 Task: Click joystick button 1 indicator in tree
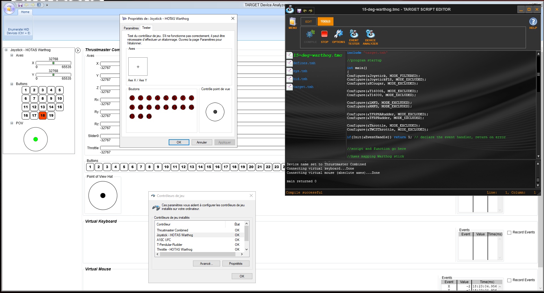26,90
